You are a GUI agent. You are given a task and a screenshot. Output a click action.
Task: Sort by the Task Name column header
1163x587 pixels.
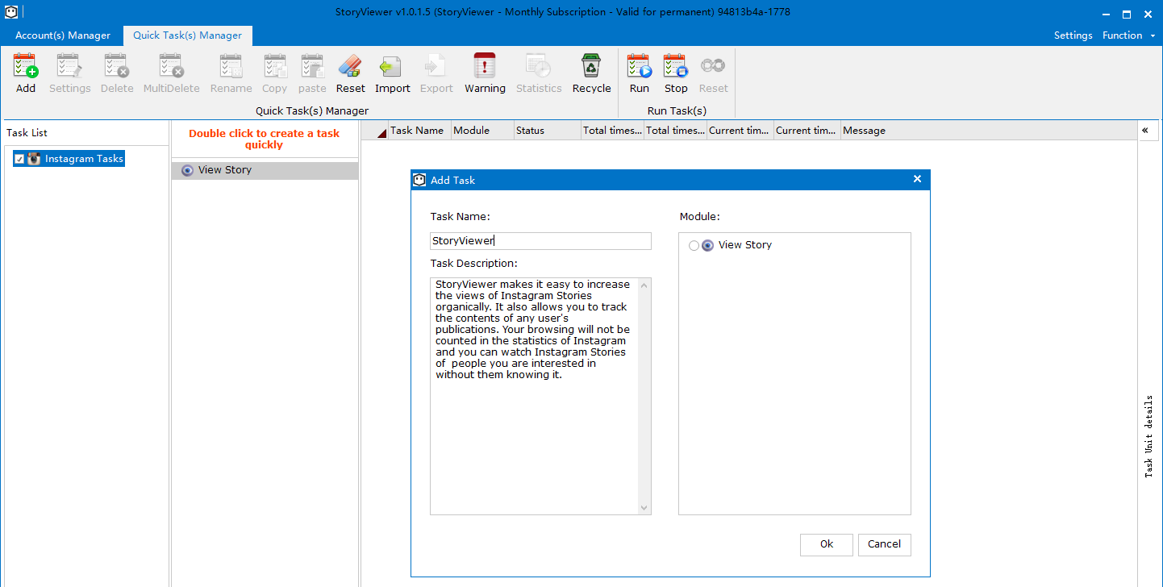click(x=419, y=131)
